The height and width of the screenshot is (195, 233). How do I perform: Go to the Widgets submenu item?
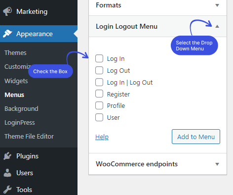tap(16, 81)
